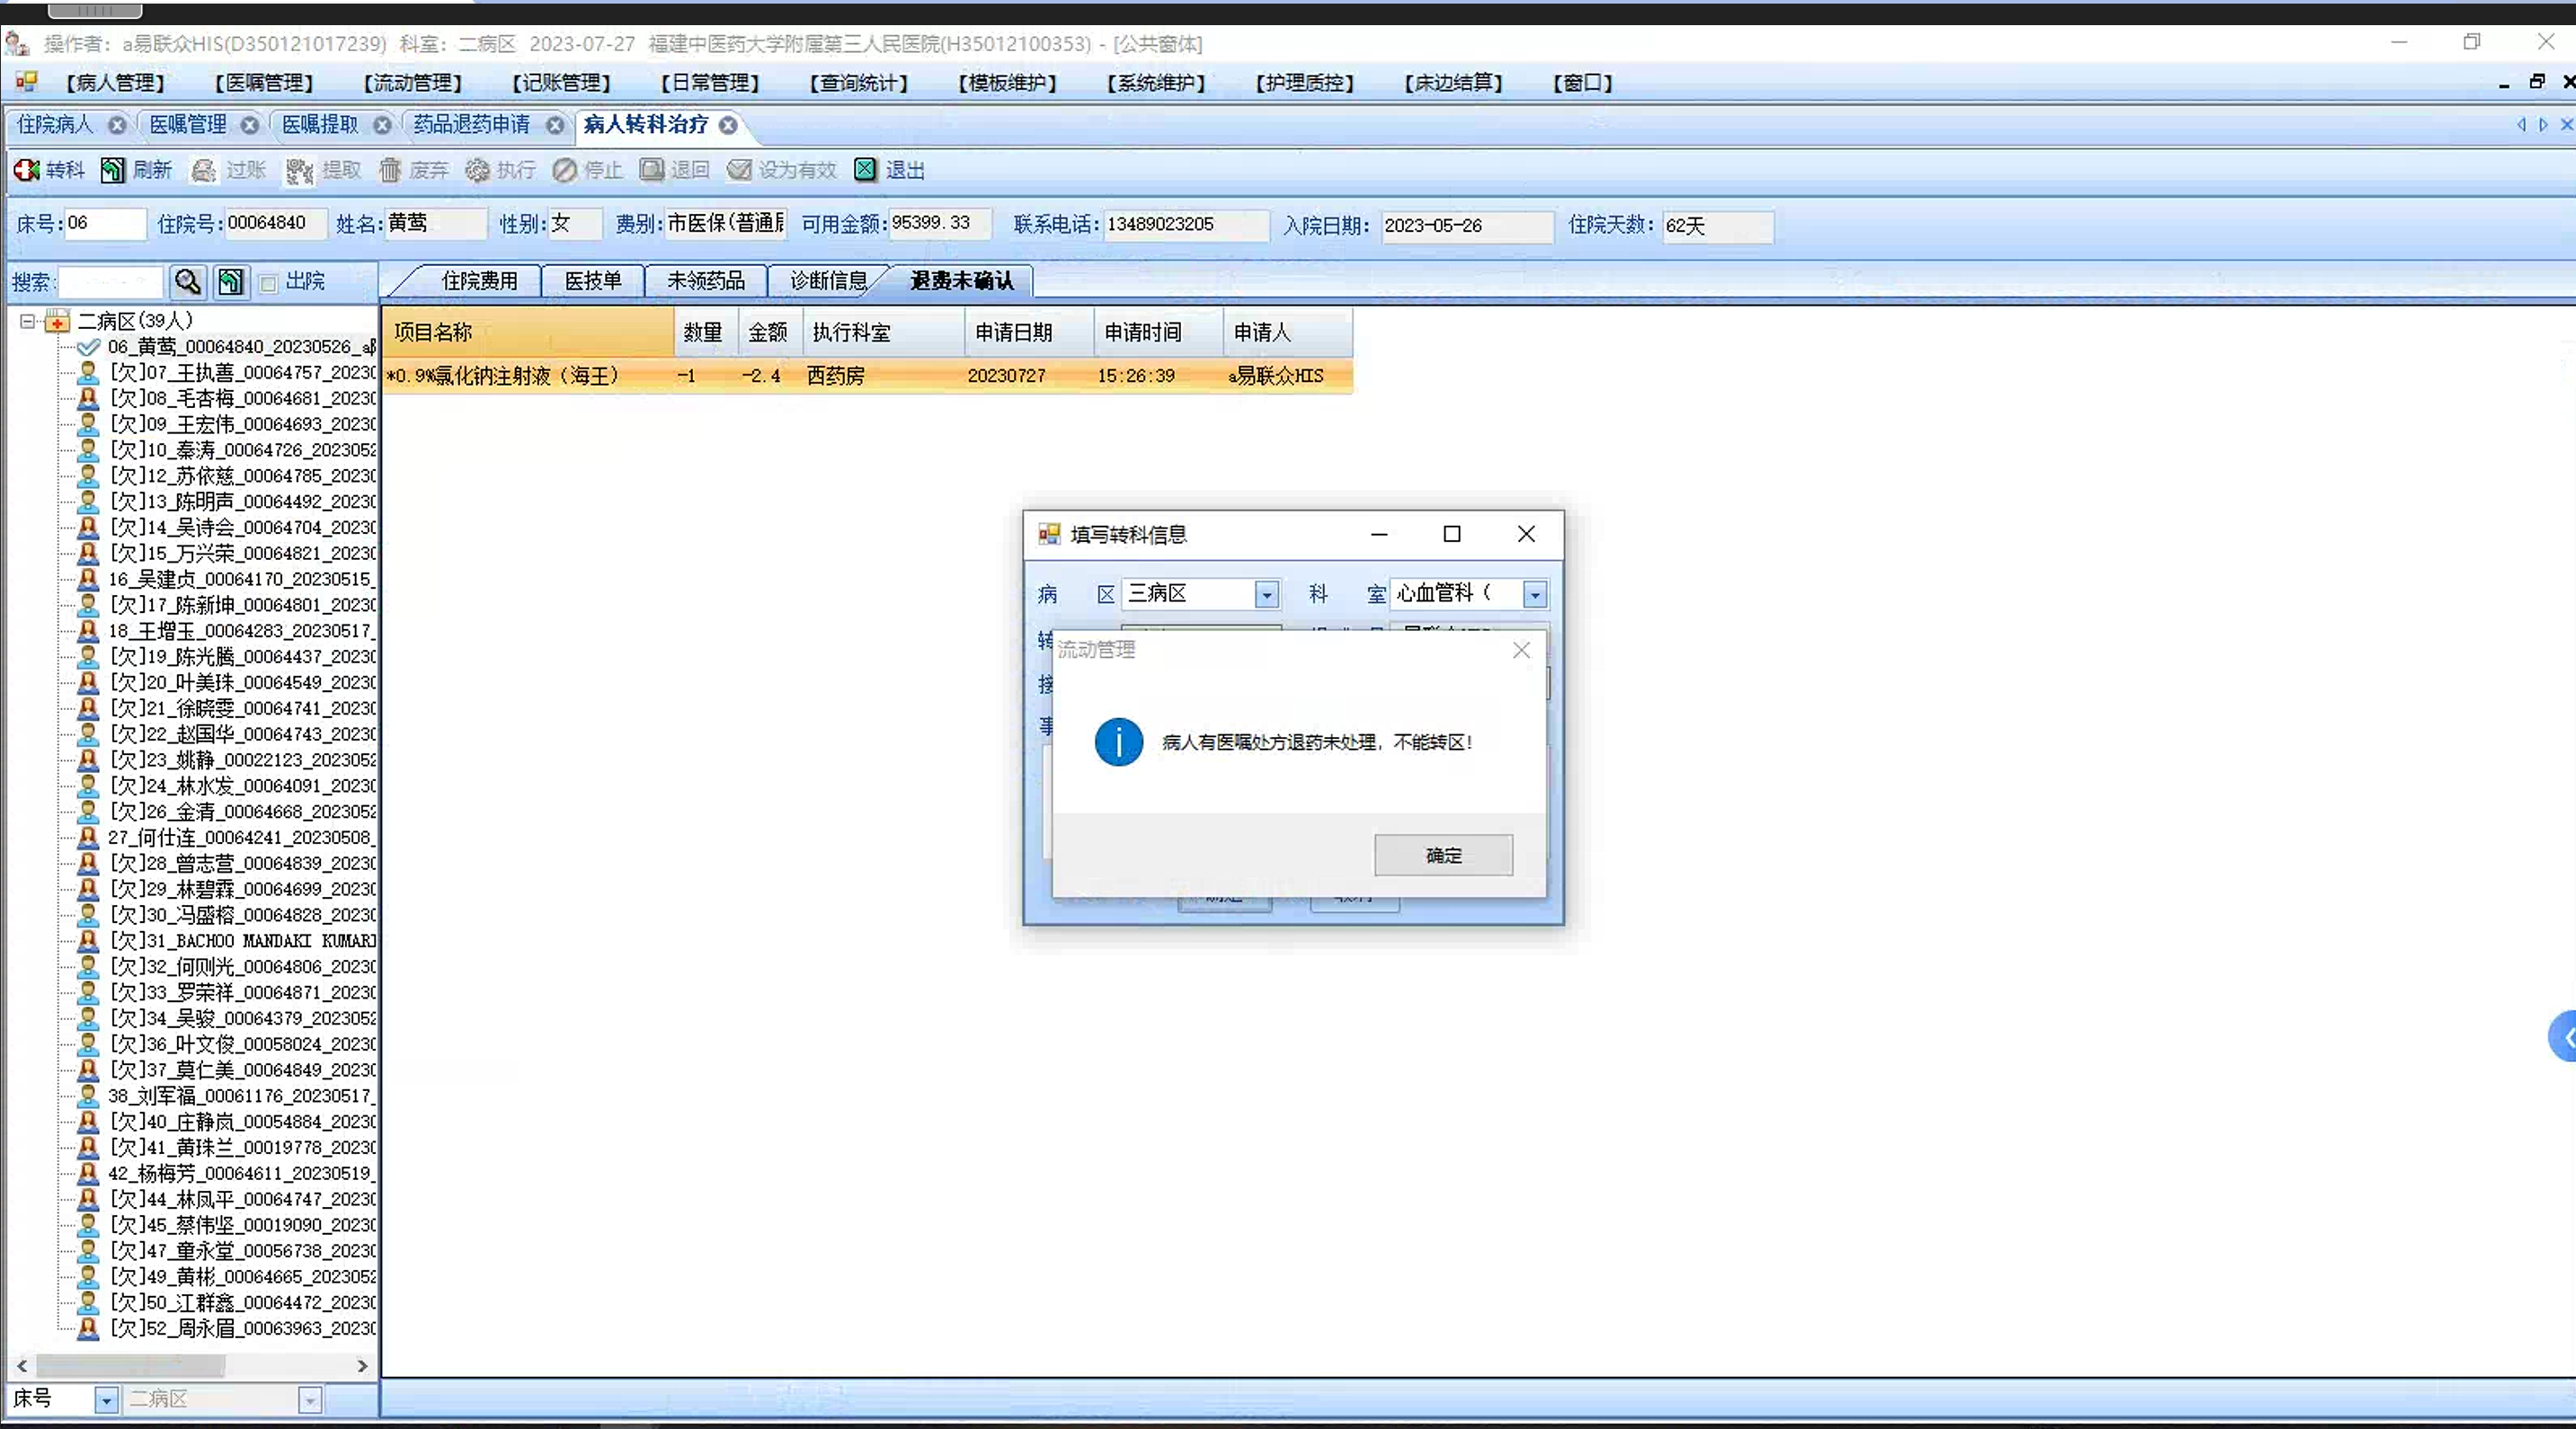Image resolution: width=2576 pixels, height=1429 pixels.
Task: Click the 转科 transfer toolbar icon
Action: [27, 170]
